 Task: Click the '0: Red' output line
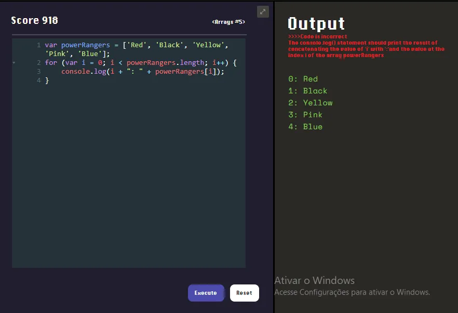[x=303, y=79]
